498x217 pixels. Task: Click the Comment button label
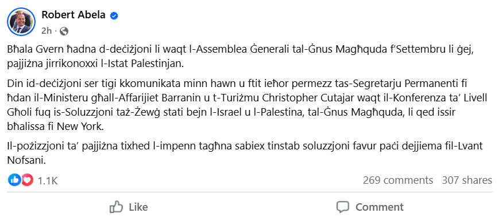tap(380, 207)
